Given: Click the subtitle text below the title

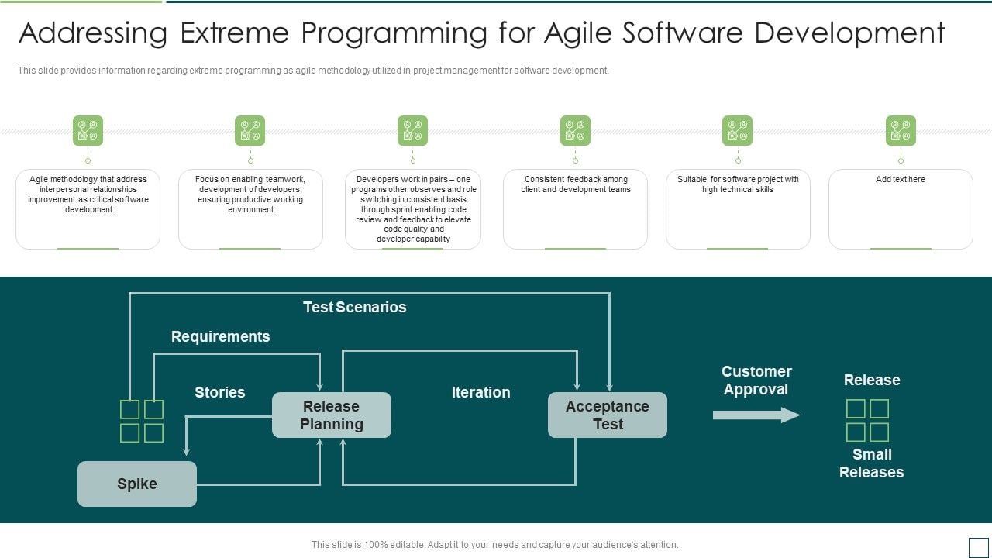Looking at the screenshot, I should tap(313, 70).
